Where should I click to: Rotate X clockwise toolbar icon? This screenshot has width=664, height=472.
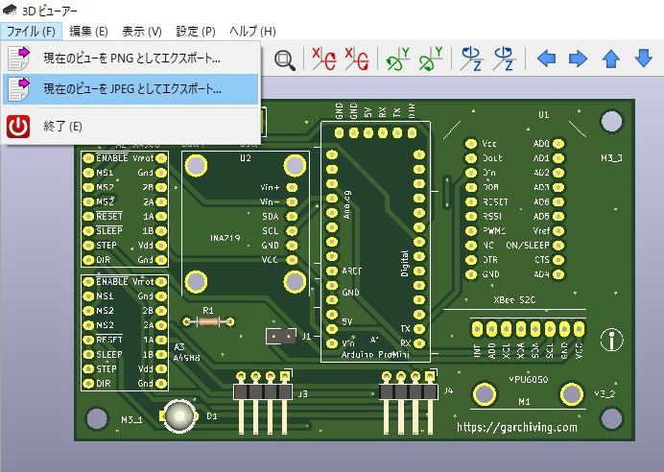pos(324,59)
